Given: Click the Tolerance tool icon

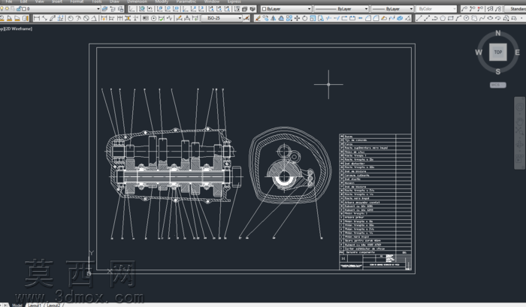Looking at the screenshot, I should tap(145, 18).
